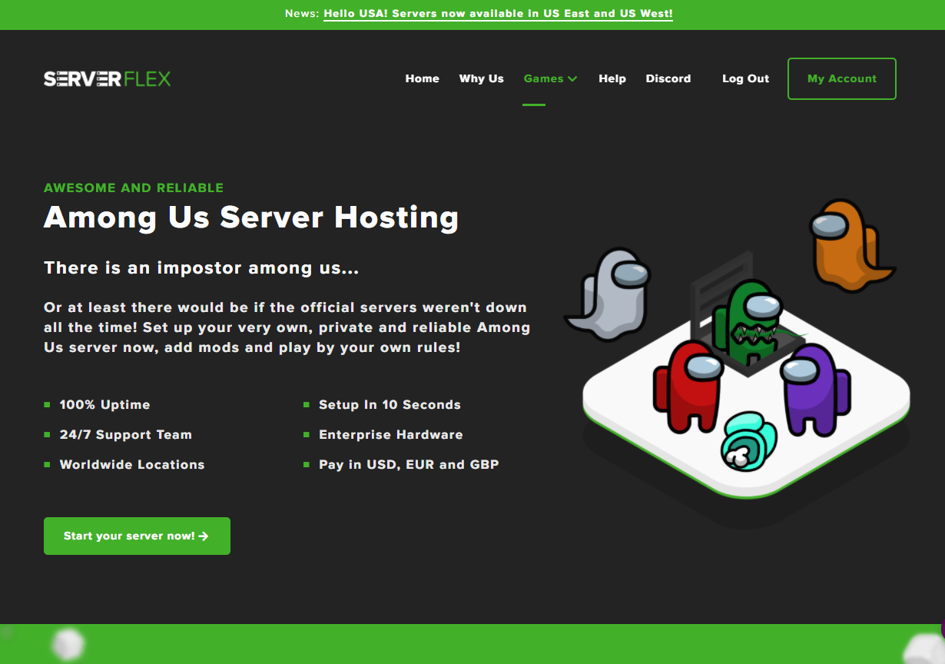Click the purple crewmate
The height and width of the screenshot is (664, 945).
pyautogui.click(x=815, y=389)
